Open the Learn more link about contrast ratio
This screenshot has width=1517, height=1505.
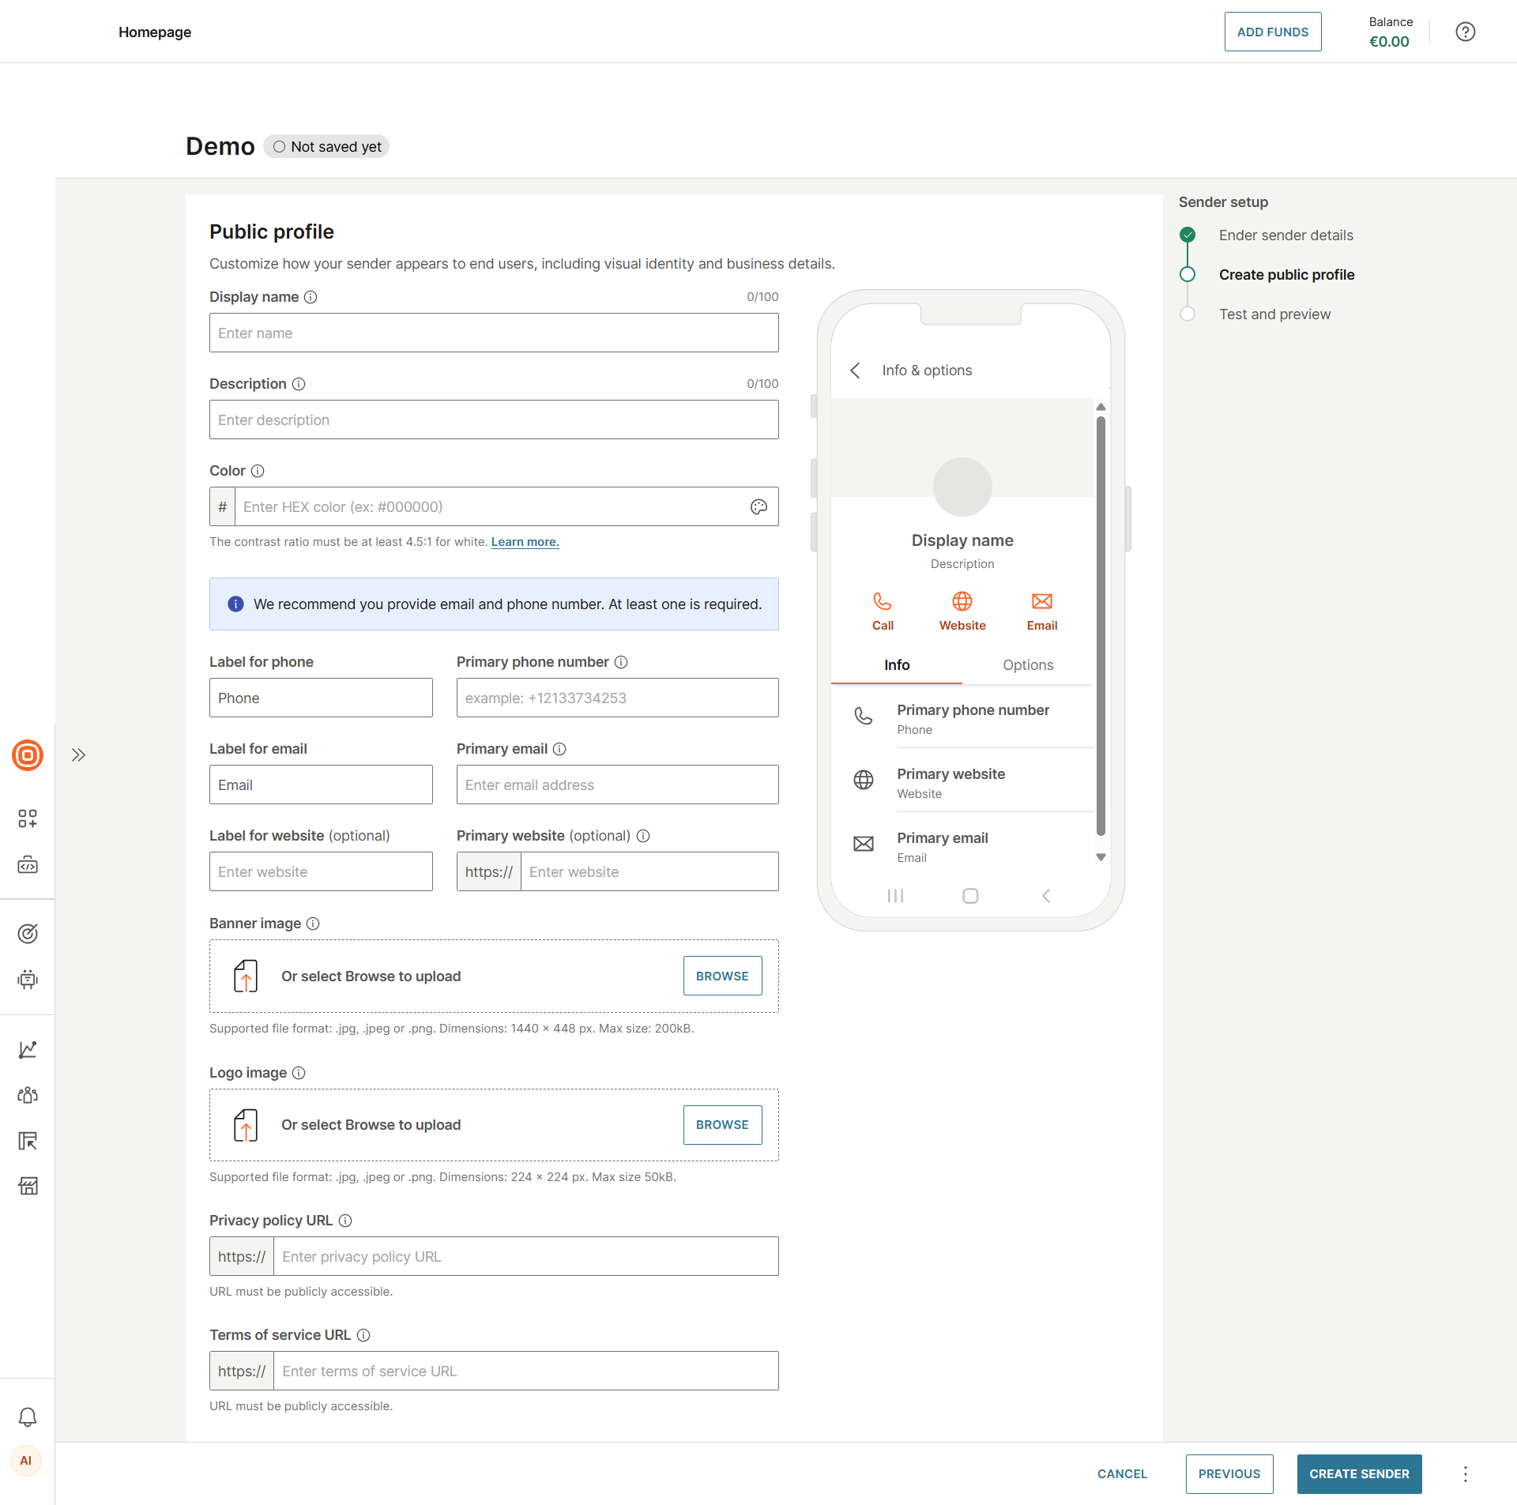[x=524, y=542]
